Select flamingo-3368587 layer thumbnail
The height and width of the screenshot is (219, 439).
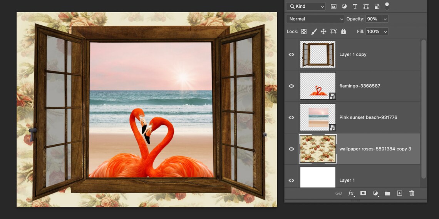tap(318, 86)
